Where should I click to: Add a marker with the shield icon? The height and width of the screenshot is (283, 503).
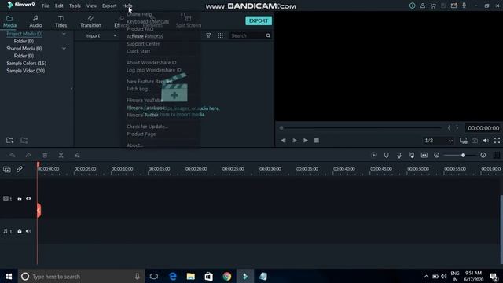(x=387, y=156)
